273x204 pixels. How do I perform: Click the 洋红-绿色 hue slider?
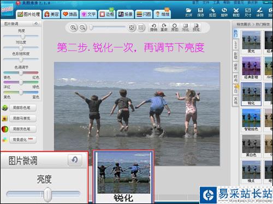(x=21, y=82)
